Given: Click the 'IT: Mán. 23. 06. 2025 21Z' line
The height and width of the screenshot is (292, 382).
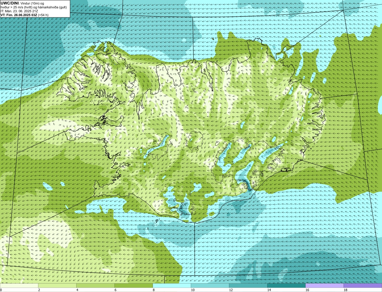Looking at the screenshot, I should [x=19, y=11].
